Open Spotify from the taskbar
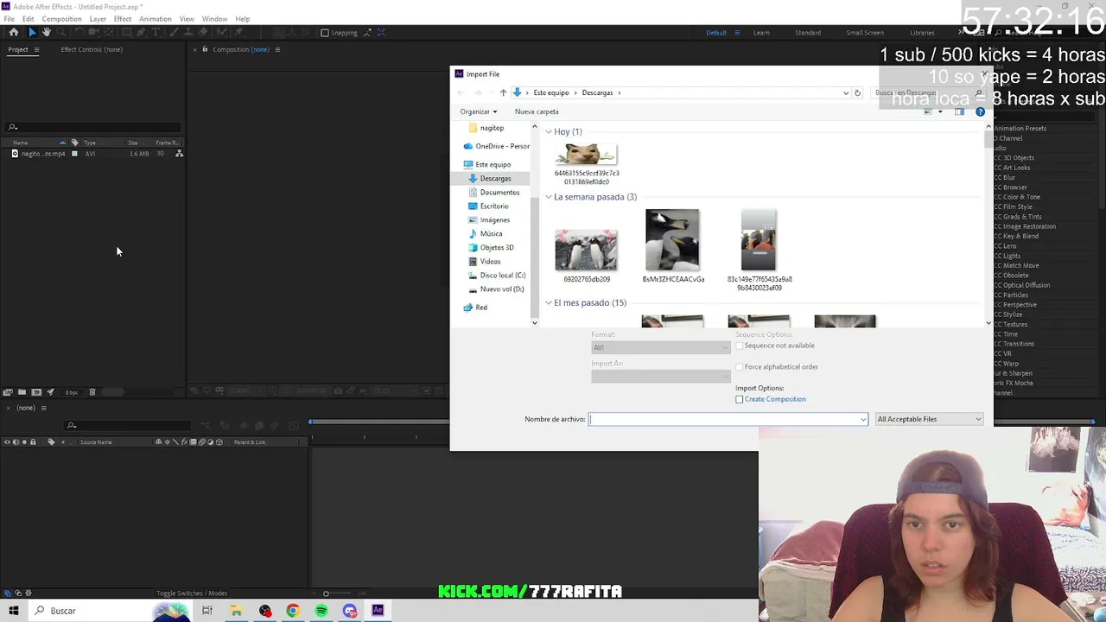The image size is (1106, 622). [x=321, y=611]
